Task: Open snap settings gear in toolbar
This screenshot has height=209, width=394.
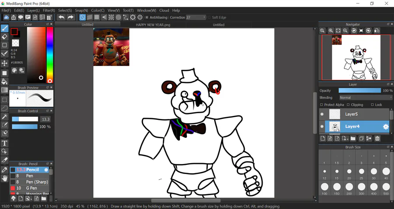Action: coord(140,17)
